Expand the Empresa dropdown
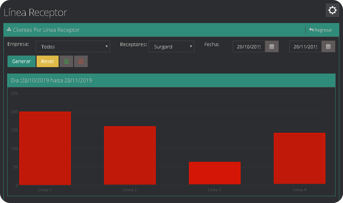The height and width of the screenshot is (203, 343). click(x=73, y=47)
